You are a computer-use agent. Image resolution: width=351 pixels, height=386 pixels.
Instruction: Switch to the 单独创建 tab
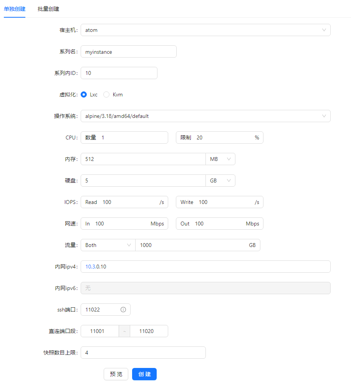pyautogui.click(x=15, y=8)
